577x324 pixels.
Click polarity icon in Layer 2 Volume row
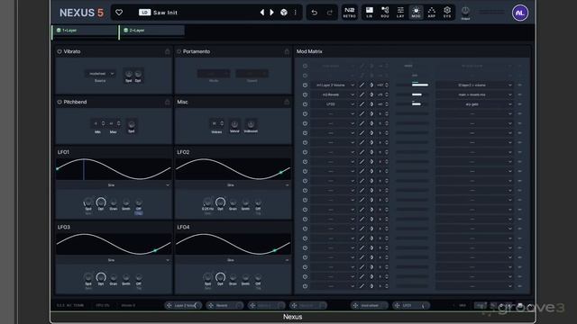(x=371, y=85)
